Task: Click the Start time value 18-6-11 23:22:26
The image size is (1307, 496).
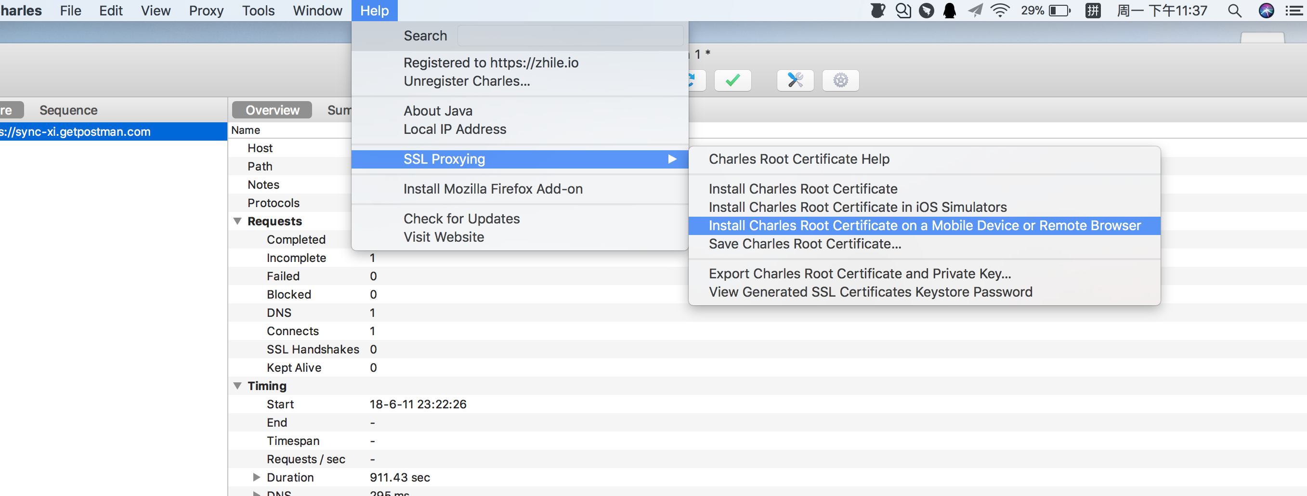Action: [418, 404]
